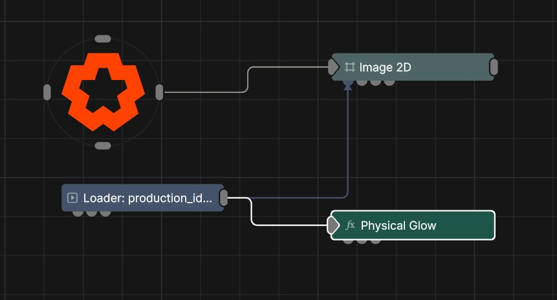Select the root node's top connector
The height and width of the screenshot is (300, 557).
103,39
